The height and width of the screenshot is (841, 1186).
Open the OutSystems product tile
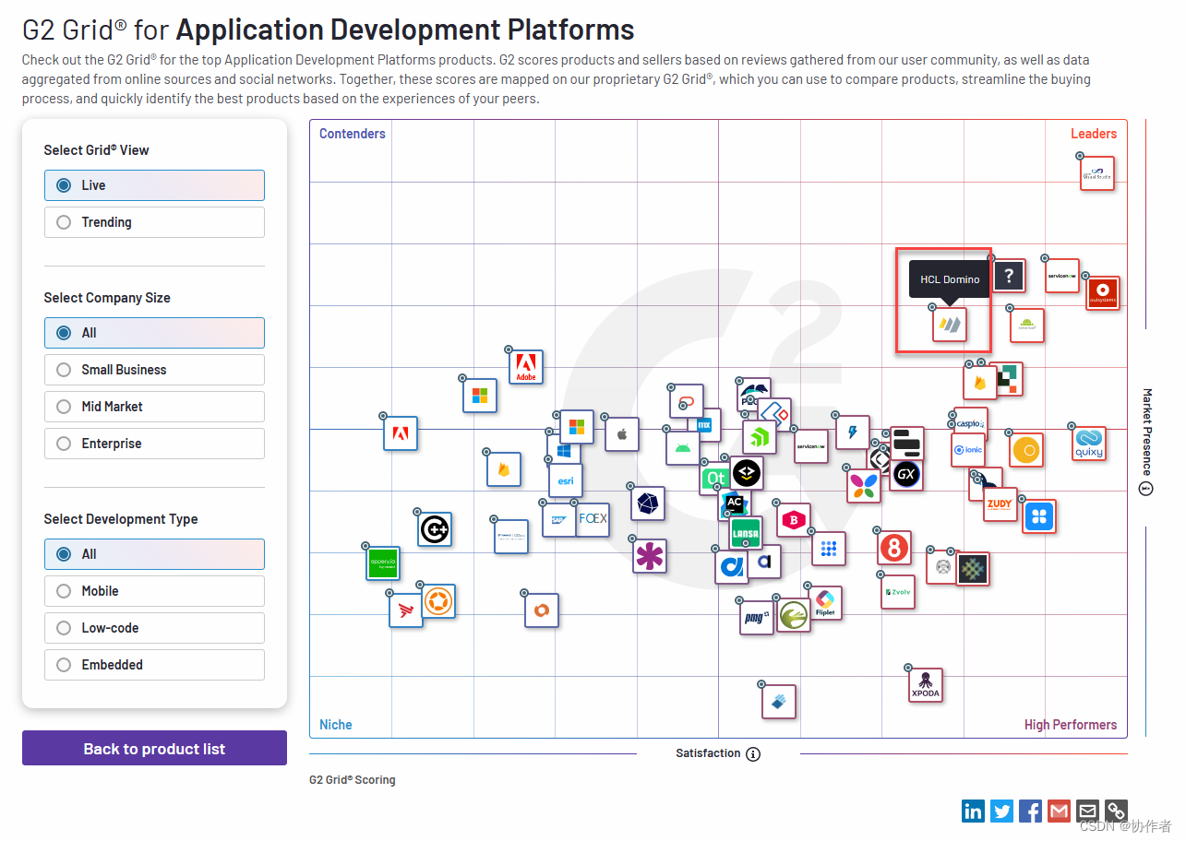pos(1102,293)
